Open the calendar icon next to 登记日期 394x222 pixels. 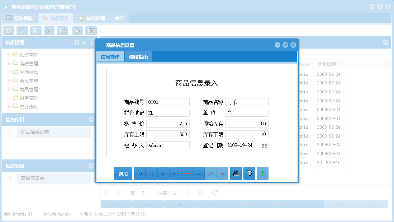(264, 145)
